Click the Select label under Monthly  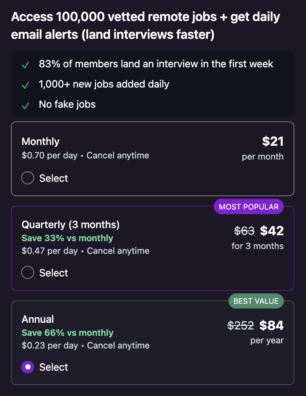[54, 178]
